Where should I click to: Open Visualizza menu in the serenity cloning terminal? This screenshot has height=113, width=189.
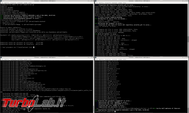point(108,3)
